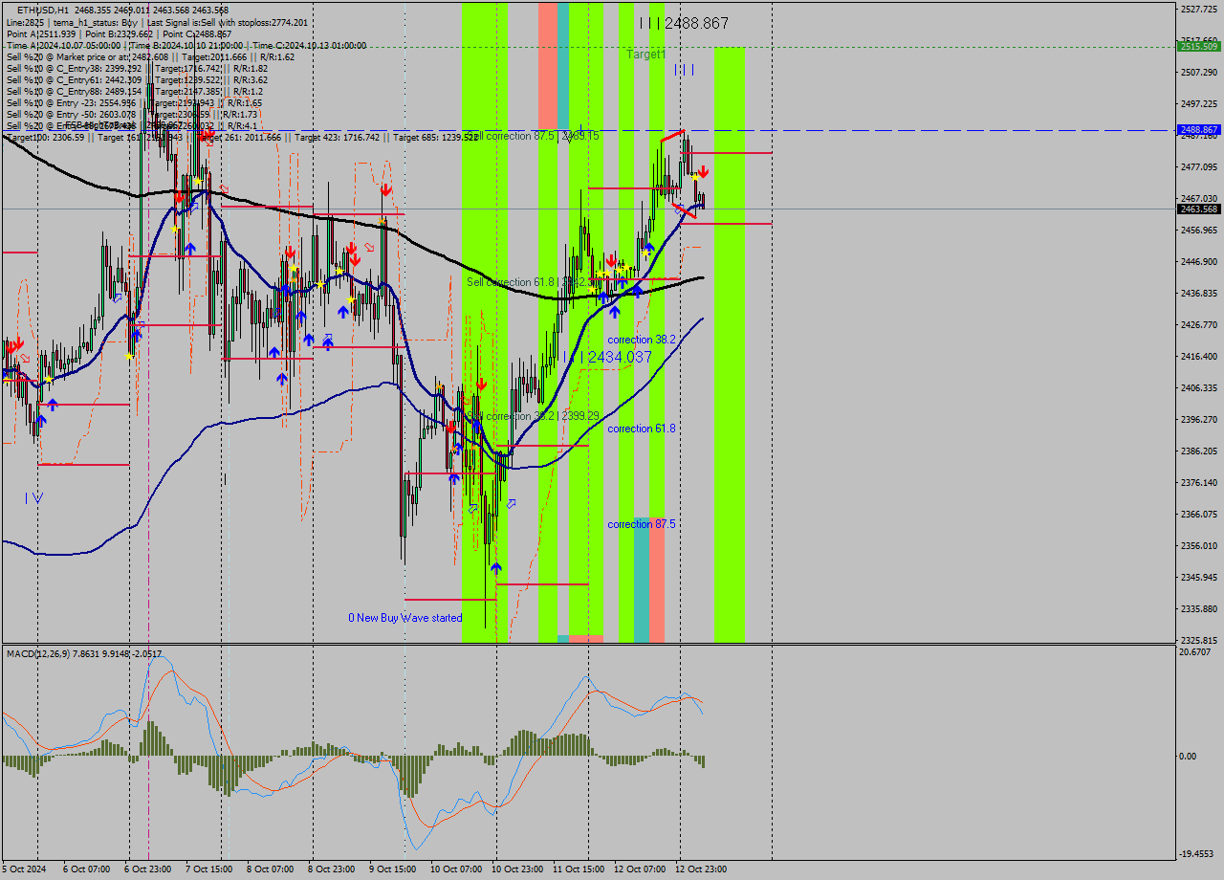Click the 'Target100: 2306.59' targets line
The image size is (1224, 880).
[x=242, y=137]
